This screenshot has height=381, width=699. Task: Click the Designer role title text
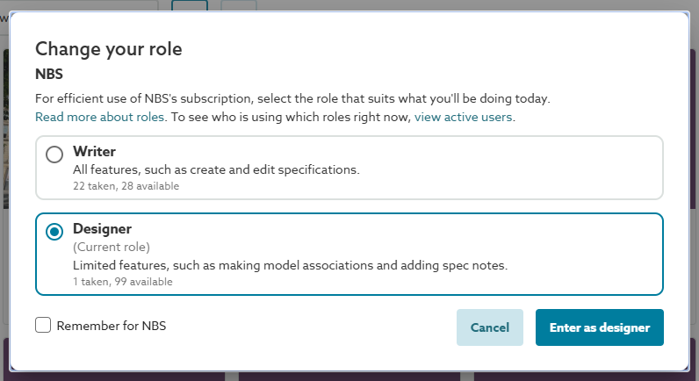[x=102, y=228]
